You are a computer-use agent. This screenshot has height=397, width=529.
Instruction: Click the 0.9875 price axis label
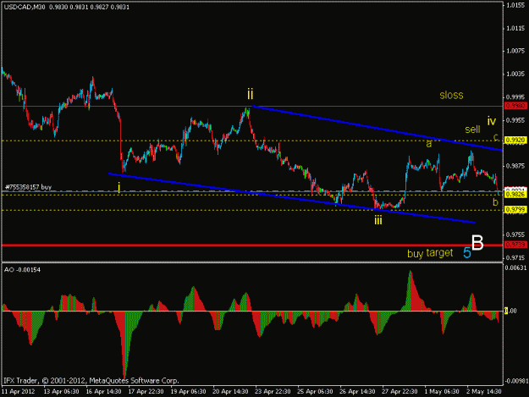click(x=515, y=166)
